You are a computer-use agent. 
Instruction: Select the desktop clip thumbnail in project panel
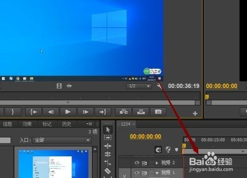53,164
